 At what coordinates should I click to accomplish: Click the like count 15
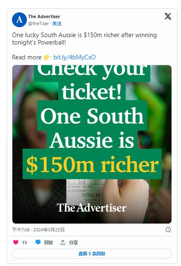24,242
